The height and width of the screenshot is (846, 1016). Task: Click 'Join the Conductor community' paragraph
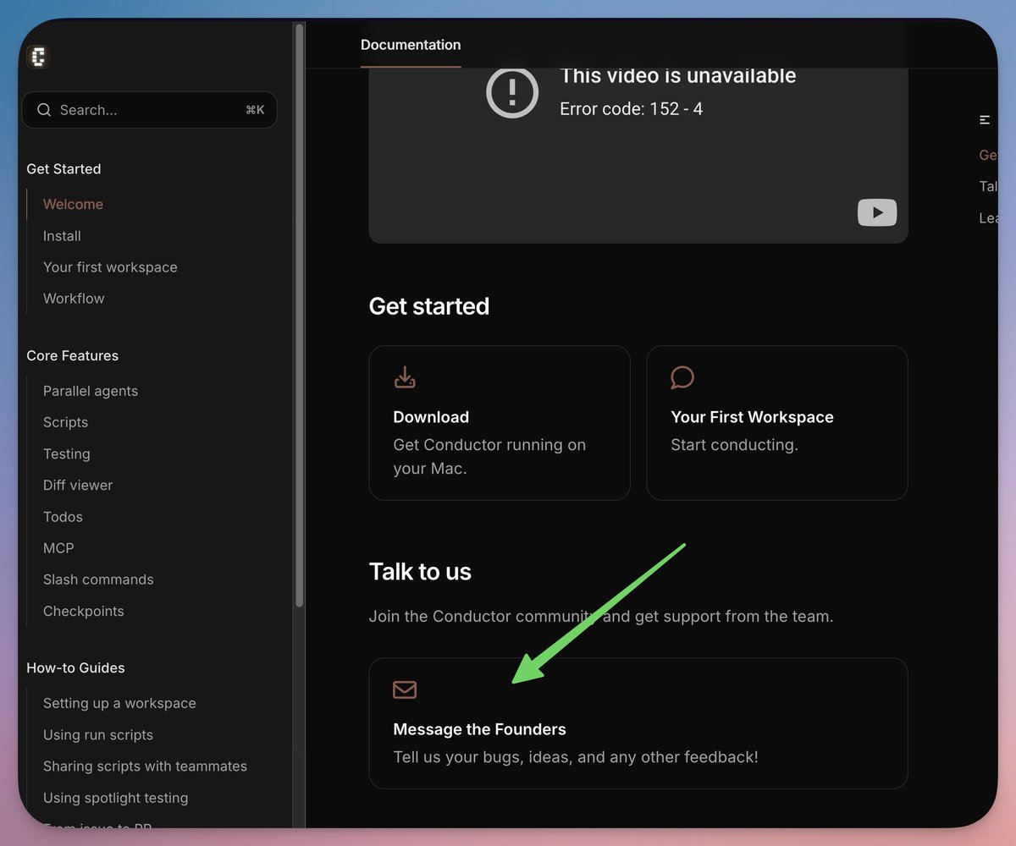tap(601, 617)
